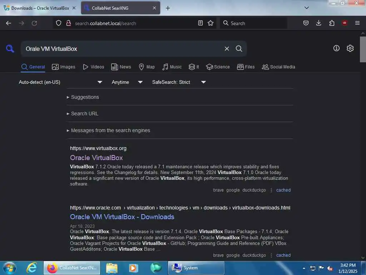Screen dimensions: 366x275
Task: Open the Anytime time range dropdown
Action: tap(127, 82)
